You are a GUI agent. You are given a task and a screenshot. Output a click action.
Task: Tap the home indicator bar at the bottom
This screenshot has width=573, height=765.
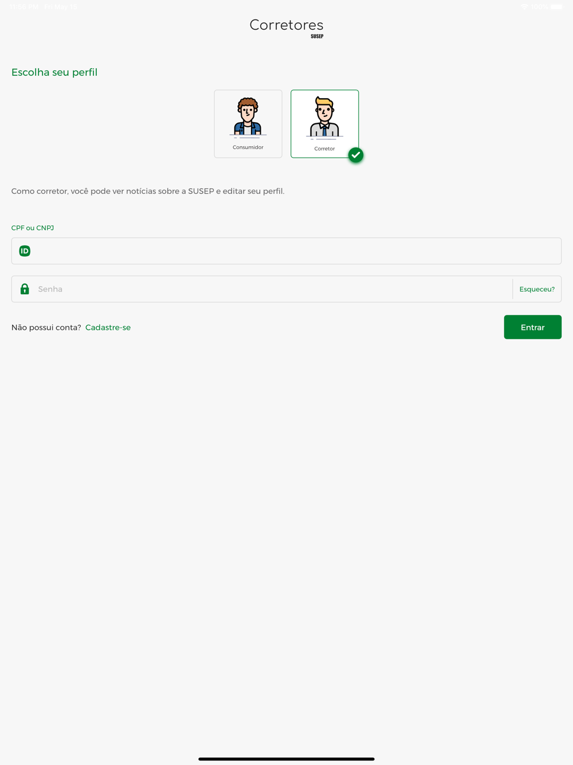(286, 759)
